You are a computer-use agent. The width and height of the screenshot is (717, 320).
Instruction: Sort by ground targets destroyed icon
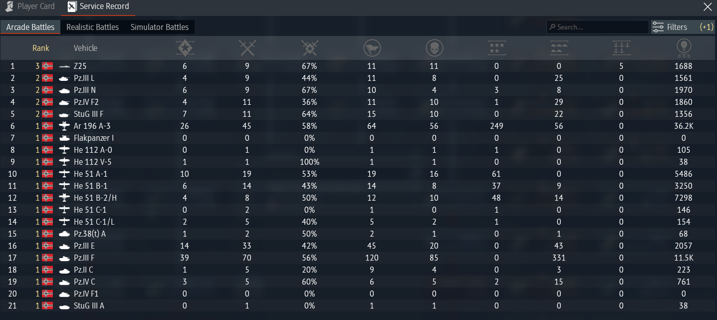click(559, 48)
